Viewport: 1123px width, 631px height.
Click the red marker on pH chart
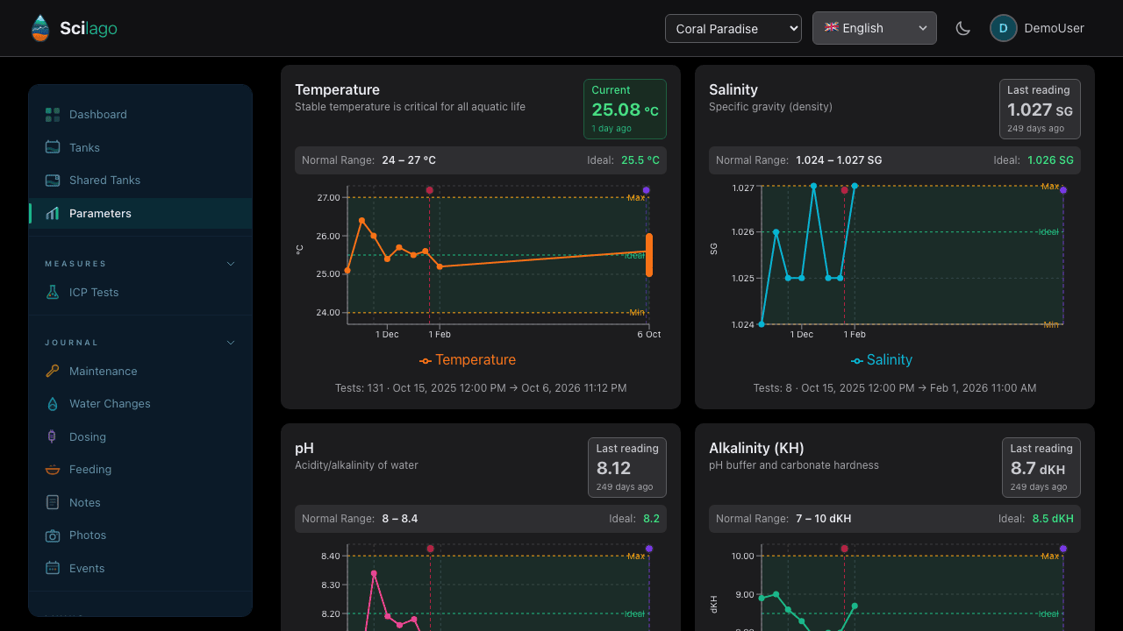pyautogui.click(x=430, y=549)
